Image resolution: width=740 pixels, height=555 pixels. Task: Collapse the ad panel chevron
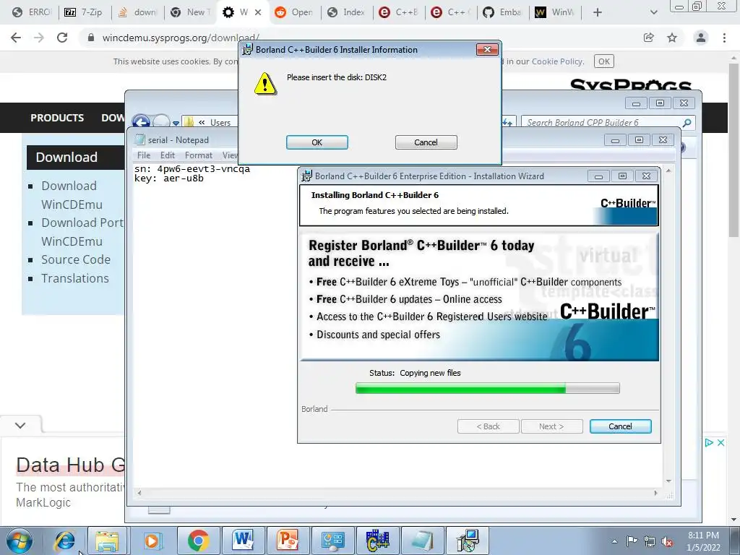pyautogui.click(x=20, y=425)
